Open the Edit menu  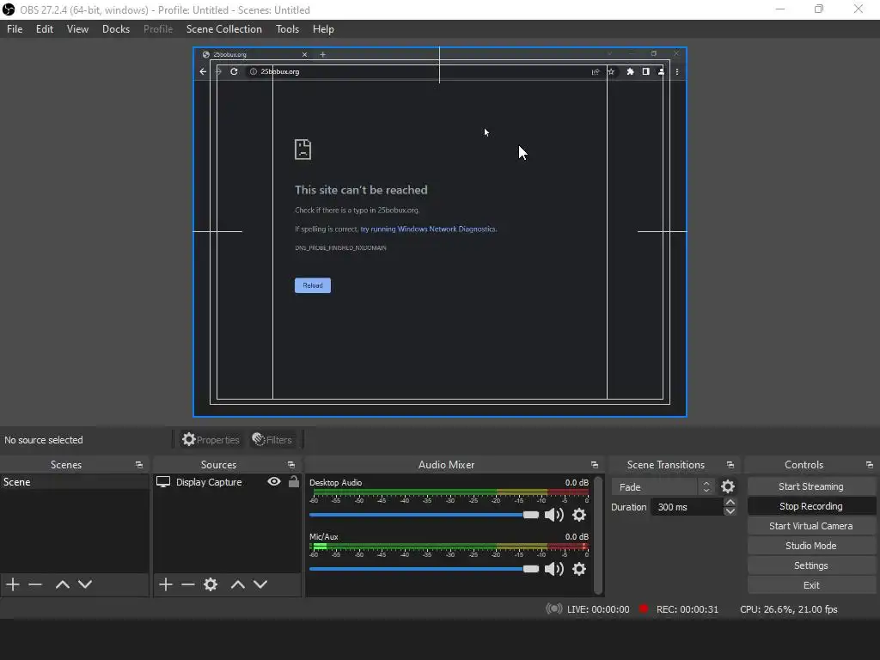[x=45, y=29]
